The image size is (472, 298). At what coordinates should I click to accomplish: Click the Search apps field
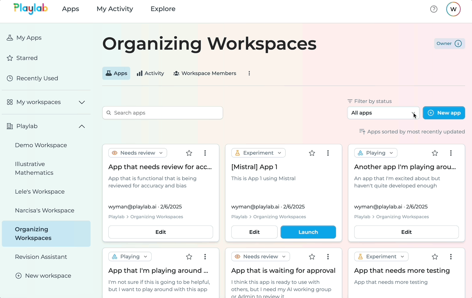[162, 113]
